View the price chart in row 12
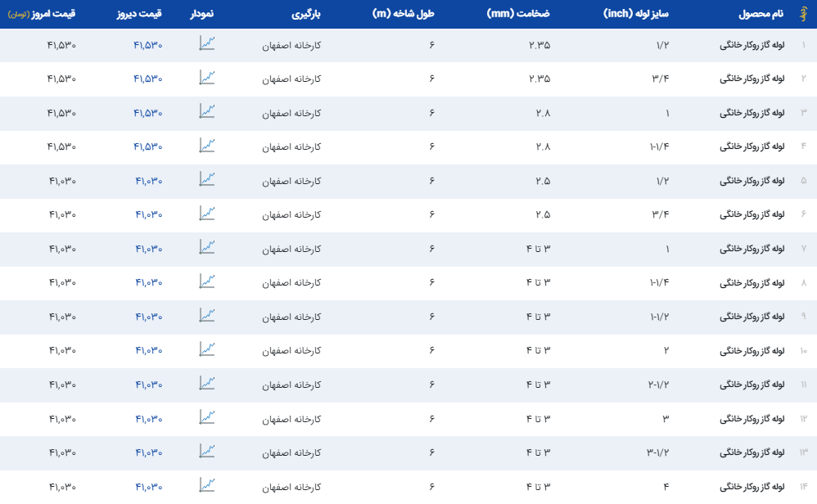This screenshot has height=504, width=817. [207, 418]
